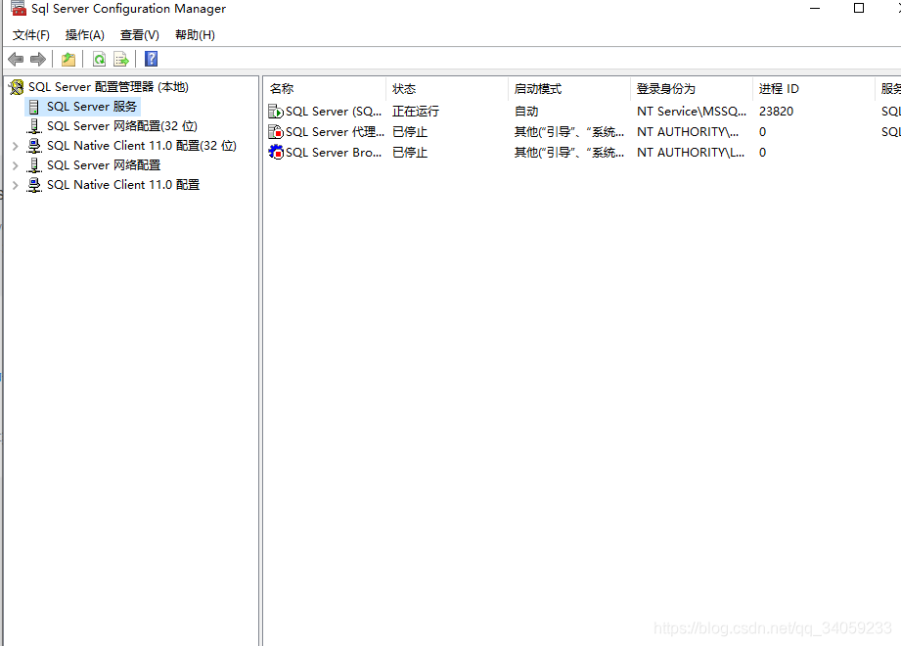Open the 查看(V) menu
Viewport: 901px width, 646px height.
click(140, 35)
